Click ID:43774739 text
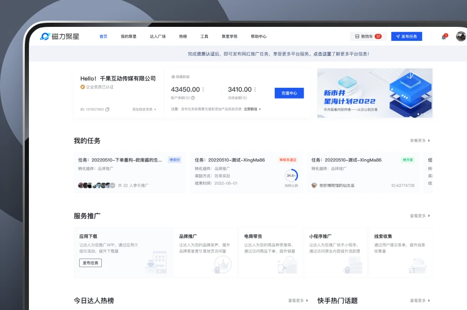This screenshot has width=467, height=310. point(402,185)
